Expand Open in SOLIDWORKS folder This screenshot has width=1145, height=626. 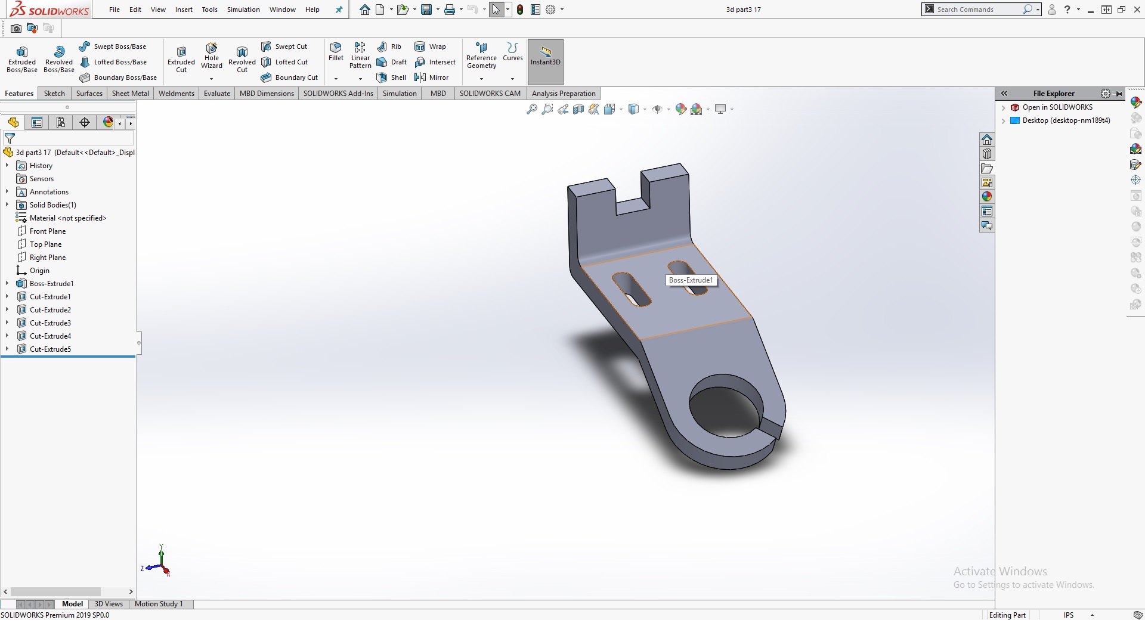click(1004, 108)
